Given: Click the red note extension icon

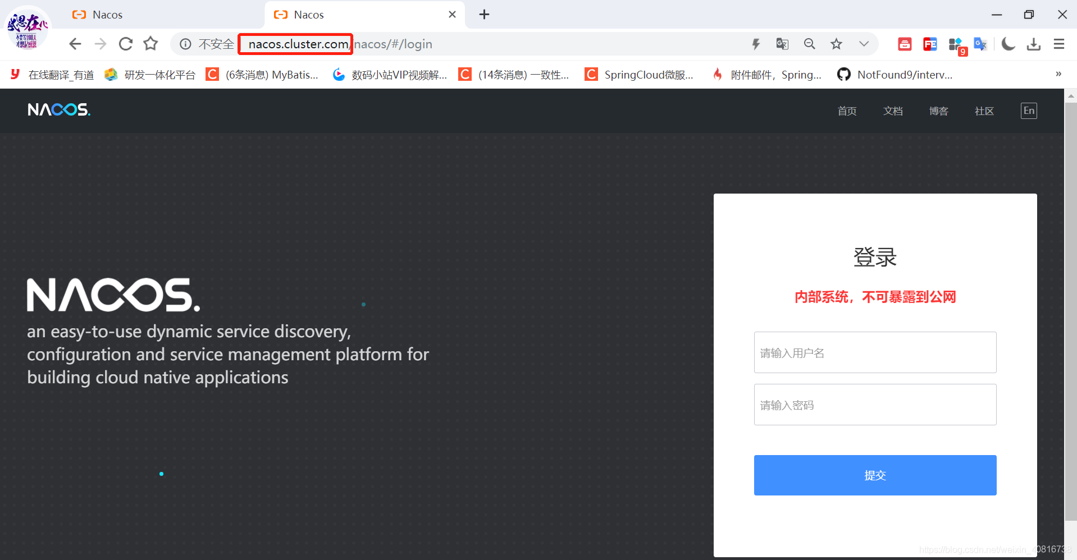Looking at the screenshot, I should [905, 44].
